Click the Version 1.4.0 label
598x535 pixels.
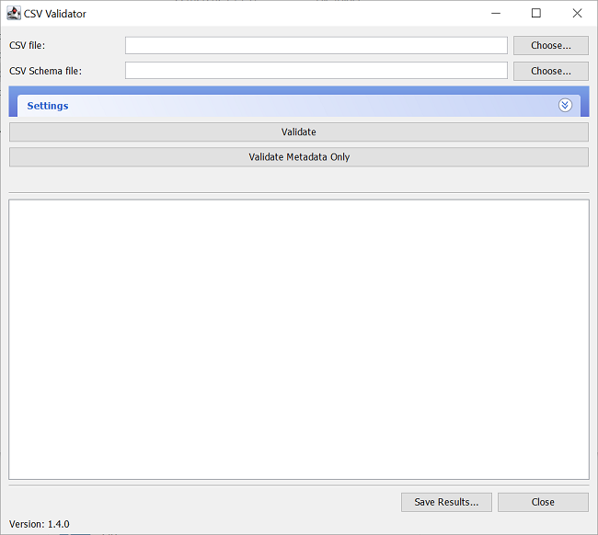tap(40, 524)
